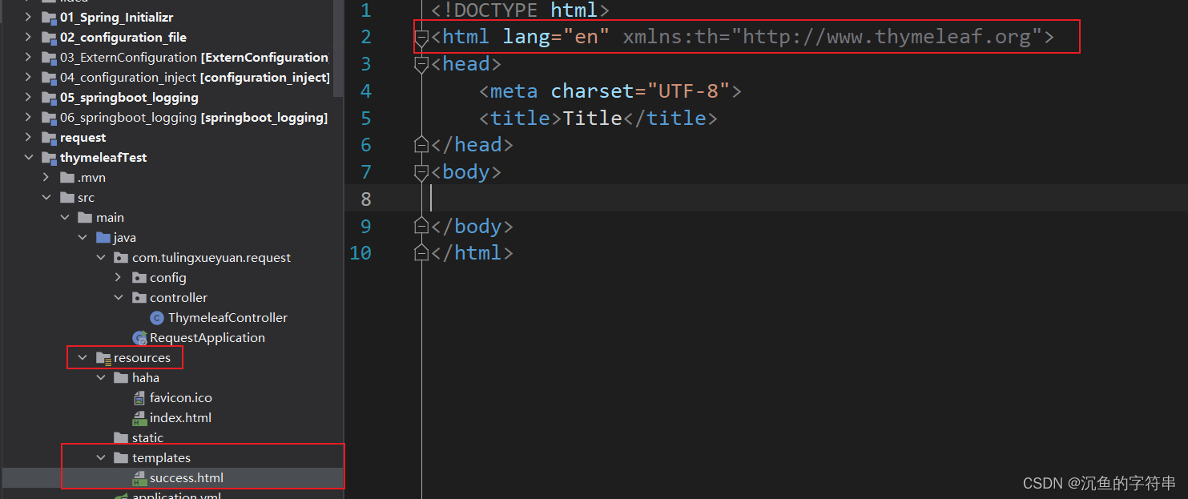The width and height of the screenshot is (1188, 499).
Task: Collapse the thymeleafTest project node
Action: tap(30, 157)
